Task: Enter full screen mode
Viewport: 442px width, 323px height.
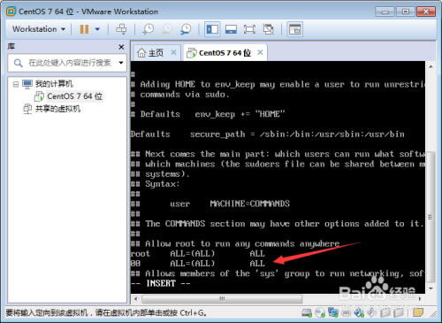Action: (x=249, y=29)
